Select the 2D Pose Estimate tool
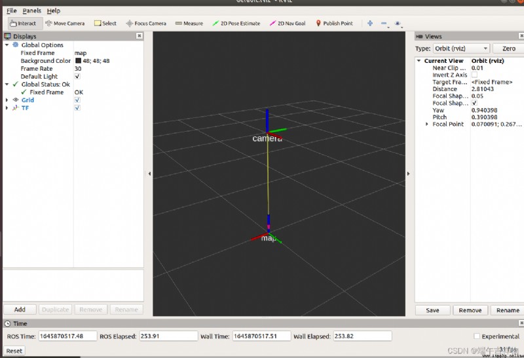 click(236, 24)
